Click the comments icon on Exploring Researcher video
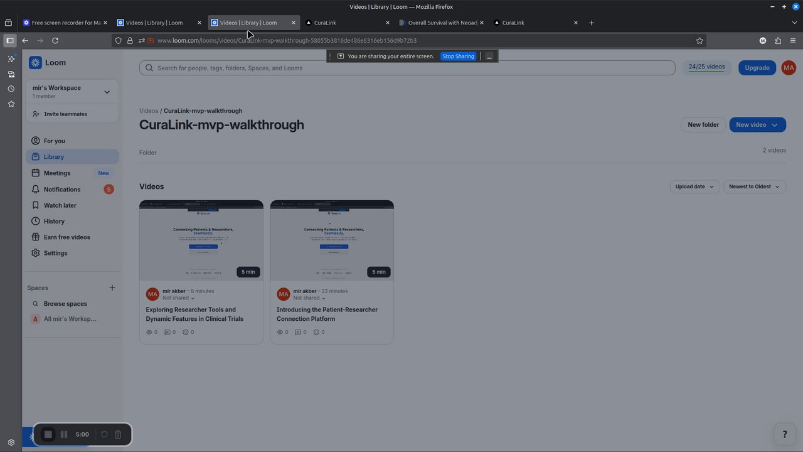The image size is (803, 452). point(167,332)
